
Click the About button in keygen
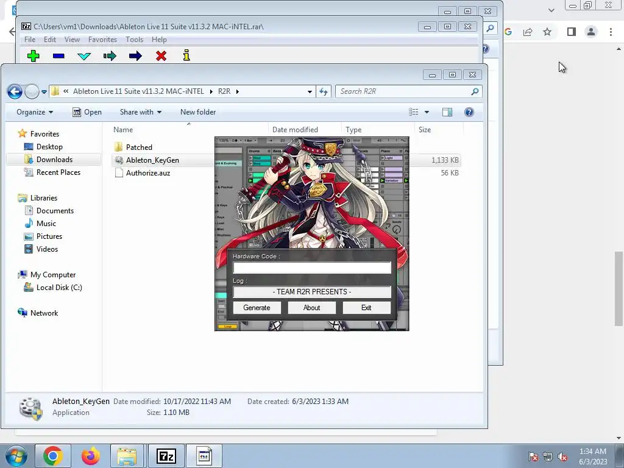click(311, 308)
